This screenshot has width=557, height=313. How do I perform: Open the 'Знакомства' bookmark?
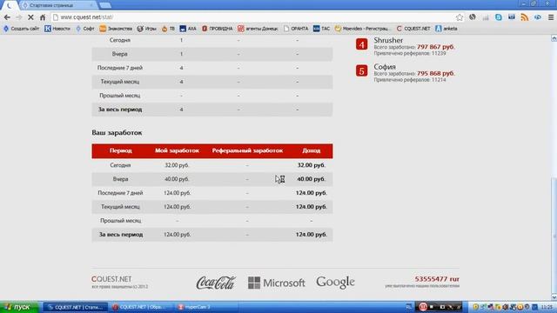click(x=116, y=29)
